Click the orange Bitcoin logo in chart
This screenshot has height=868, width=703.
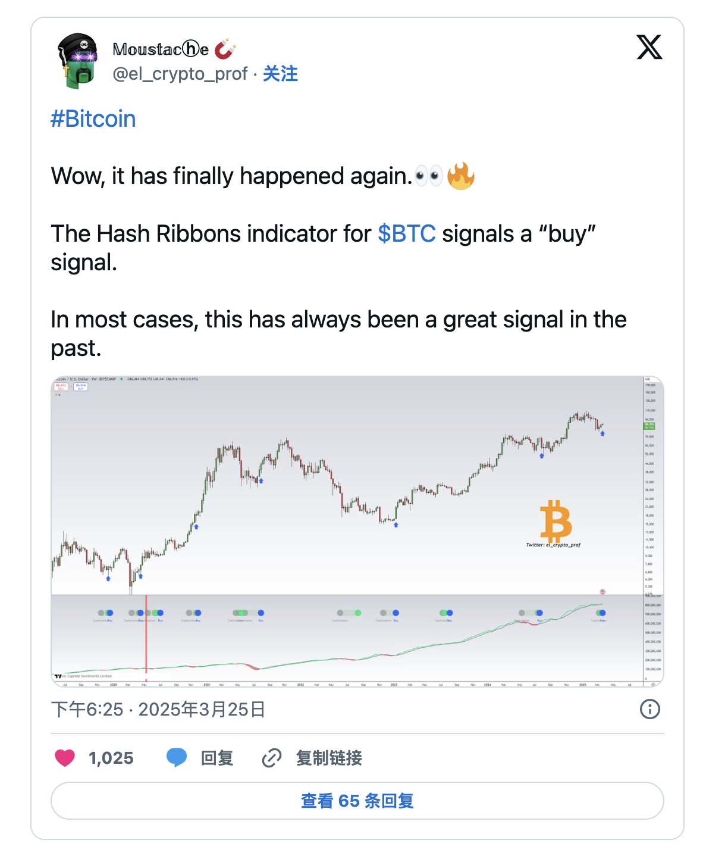coord(556,521)
